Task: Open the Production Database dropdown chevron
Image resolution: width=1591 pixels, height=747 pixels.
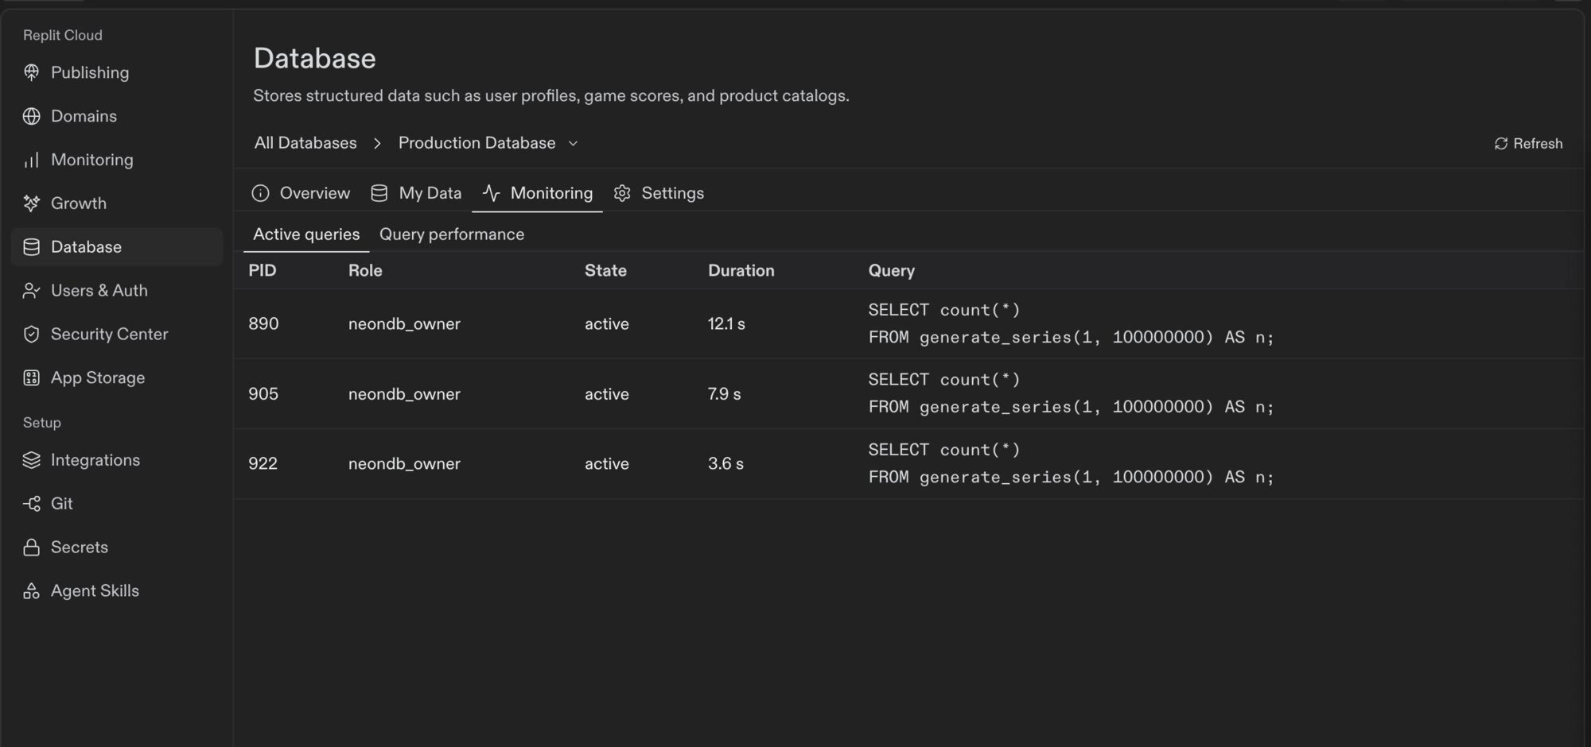Action: [x=573, y=144]
